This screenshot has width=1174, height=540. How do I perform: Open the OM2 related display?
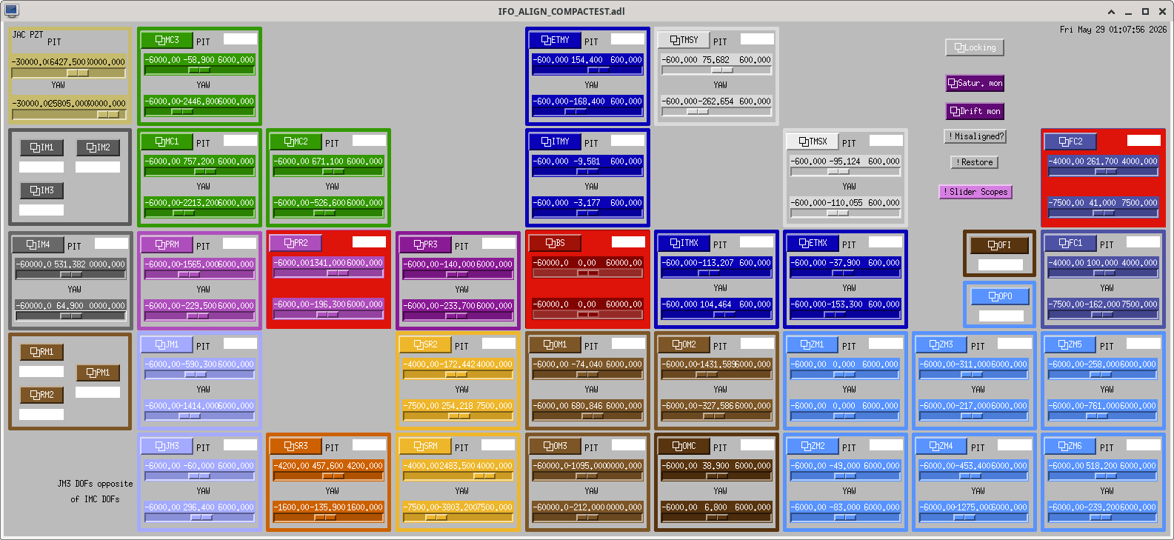(x=684, y=344)
